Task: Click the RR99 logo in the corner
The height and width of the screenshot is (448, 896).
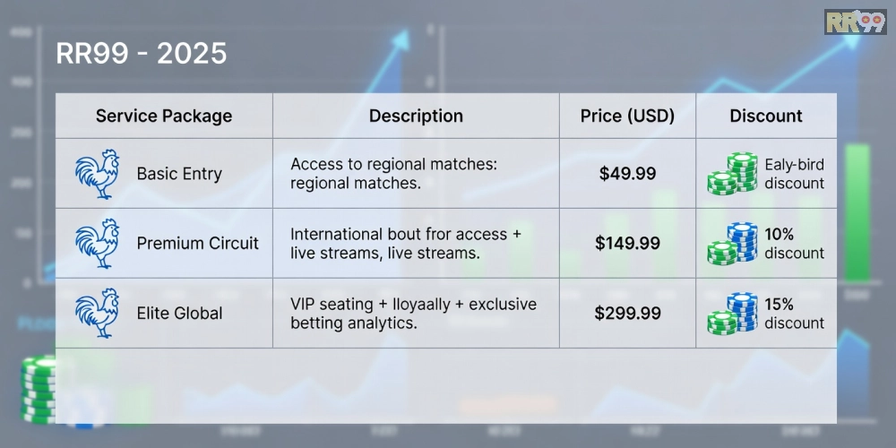Action: click(855, 22)
